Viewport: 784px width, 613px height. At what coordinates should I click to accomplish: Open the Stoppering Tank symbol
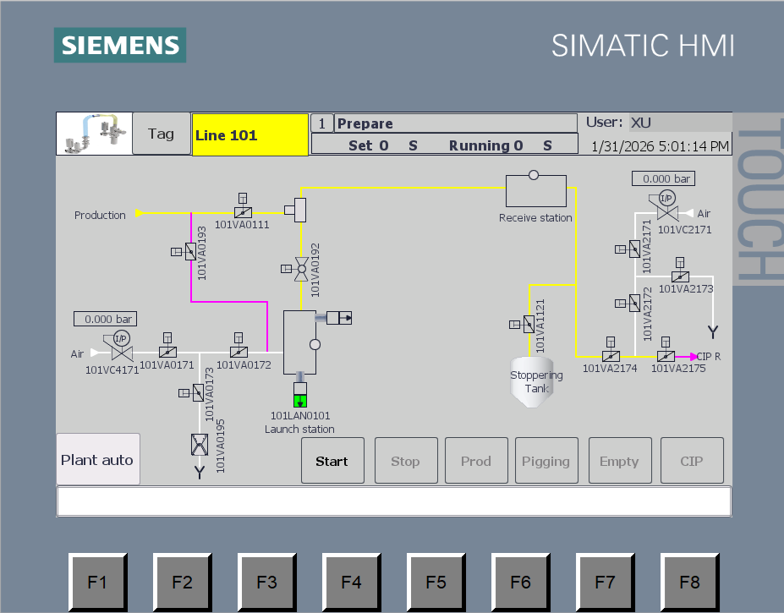[x=532, y=380]
